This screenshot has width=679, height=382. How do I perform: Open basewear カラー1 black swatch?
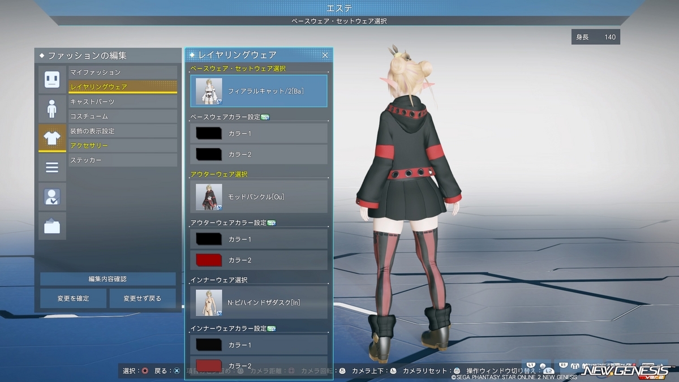click(209, 134)
